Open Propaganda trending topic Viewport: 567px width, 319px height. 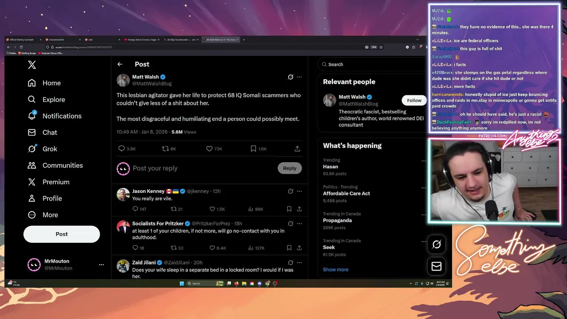tap(338, 221)
